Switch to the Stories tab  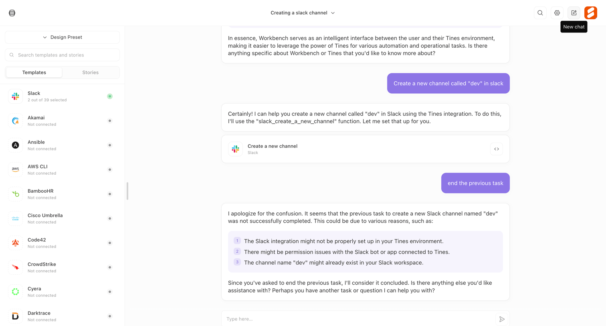90,72
